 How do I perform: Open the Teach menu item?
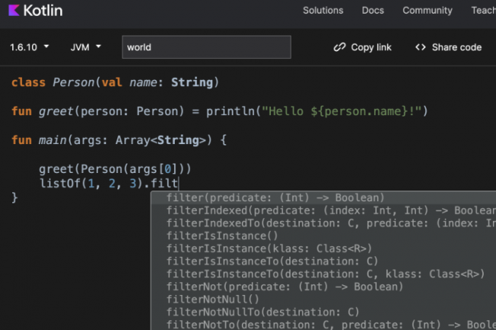[x=483, y=11]
